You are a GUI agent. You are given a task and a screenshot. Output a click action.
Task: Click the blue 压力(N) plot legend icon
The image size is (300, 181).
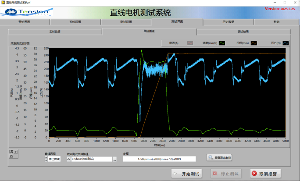[286, 43]
